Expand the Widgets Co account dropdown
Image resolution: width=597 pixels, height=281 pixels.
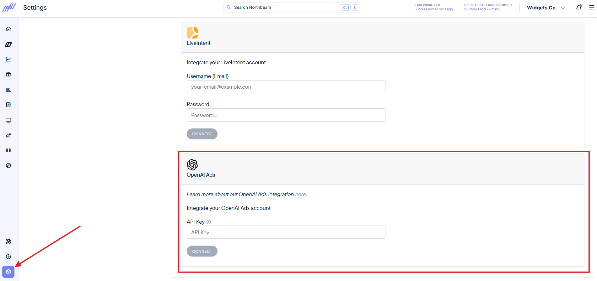(x=546, y=8)
